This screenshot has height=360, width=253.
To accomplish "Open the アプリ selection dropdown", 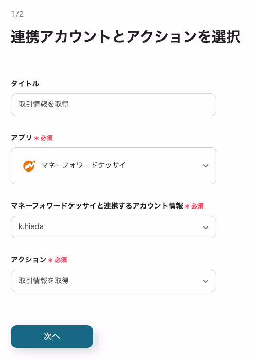I will click(114, 166).
